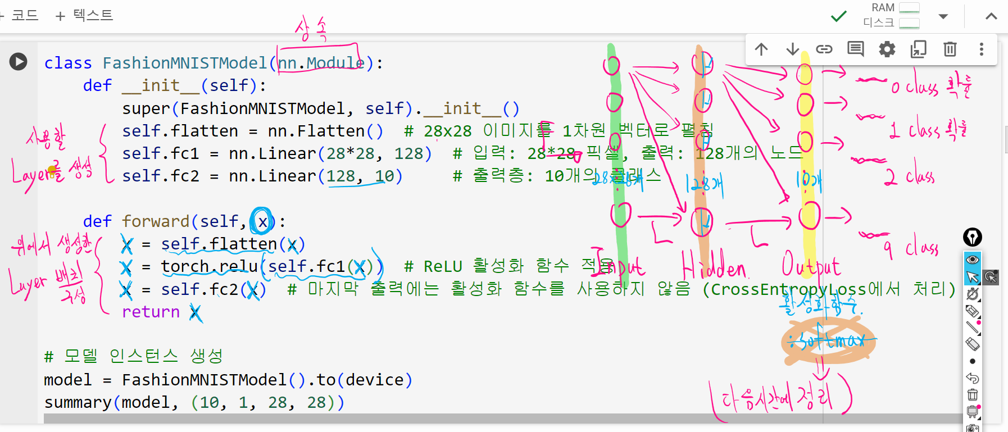Run the FashionMNISTModel code cell
The image size is (1008, 432).
(x=18, y=61)
